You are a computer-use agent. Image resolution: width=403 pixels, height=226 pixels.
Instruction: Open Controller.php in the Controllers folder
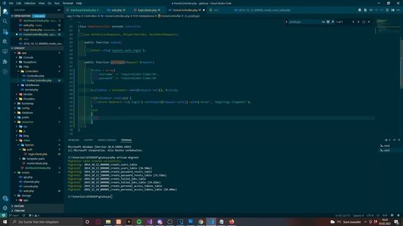pyautogui.click(x=35, y=76)
